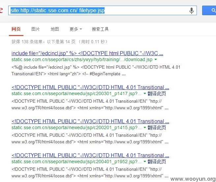The width and height of the screenshot is (216, 182).
Task: Click the result count text 获得 138 条结果
Action: pos(27,42)
